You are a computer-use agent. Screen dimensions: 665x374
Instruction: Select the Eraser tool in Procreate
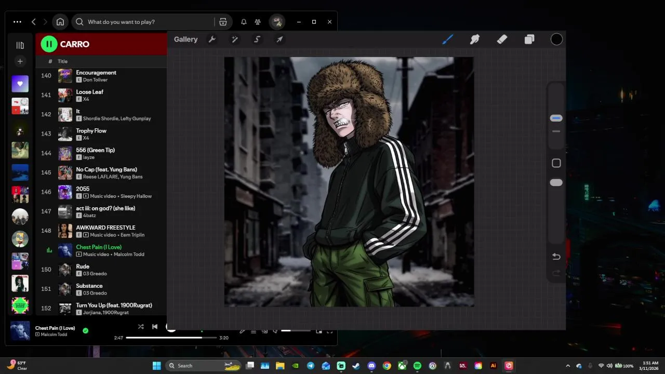pyautogui.click(x=502, y=39)
